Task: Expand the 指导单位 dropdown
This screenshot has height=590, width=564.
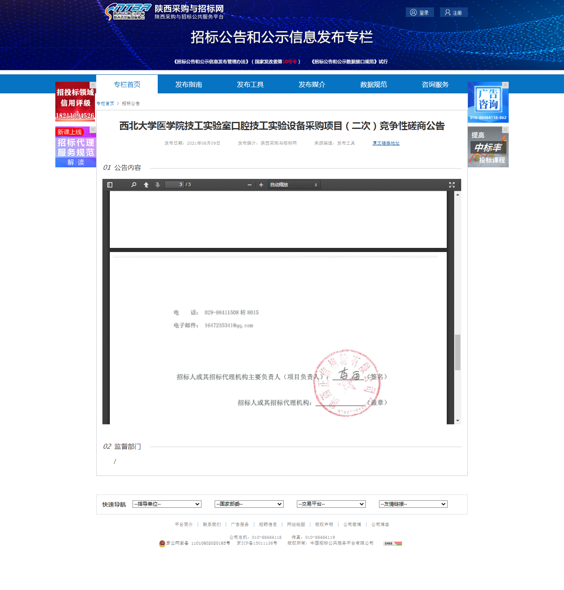Action: pyautogui.click(x=167, y=504)
